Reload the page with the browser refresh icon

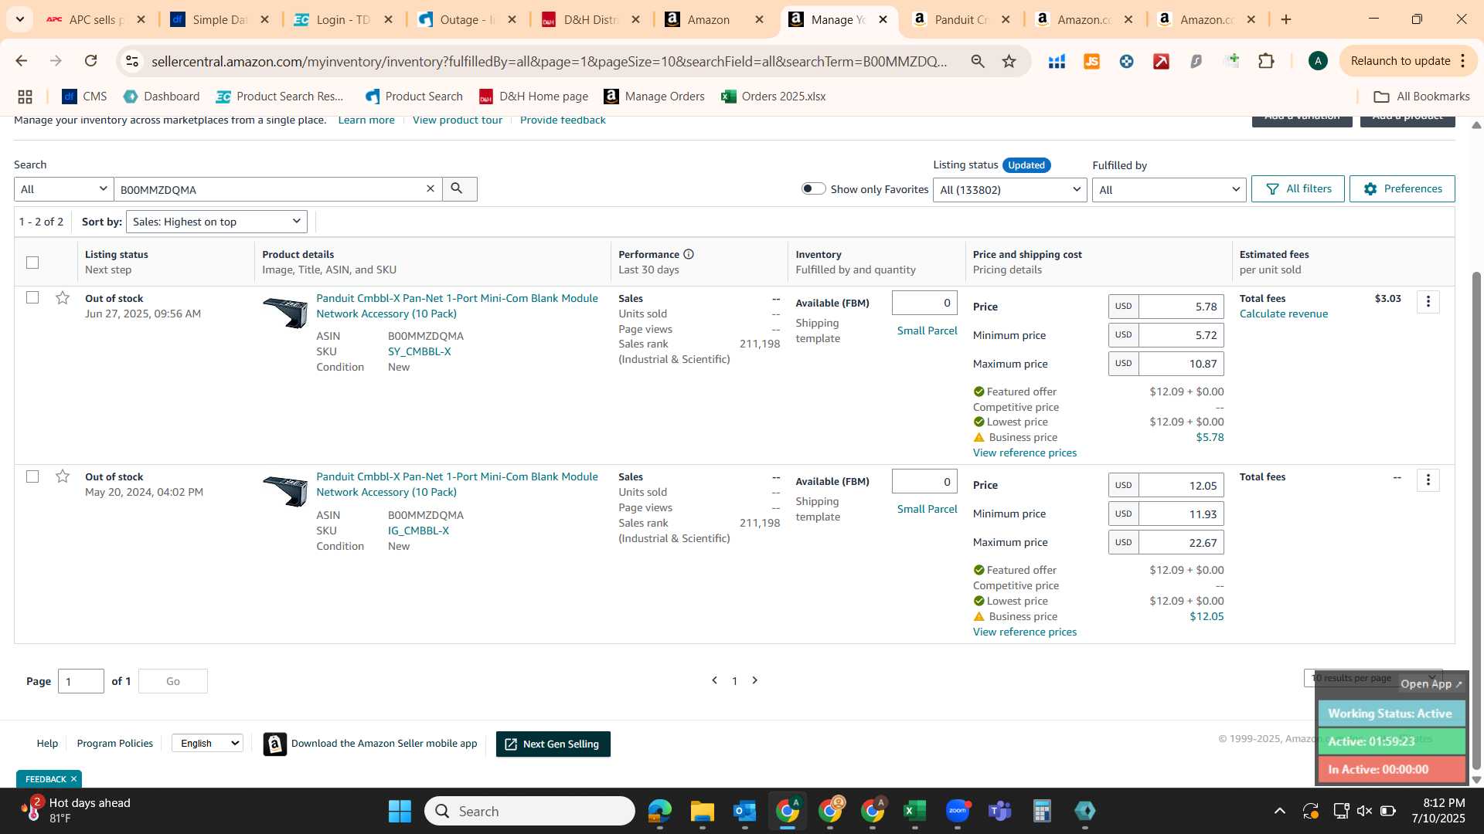(x=90, y=61)
